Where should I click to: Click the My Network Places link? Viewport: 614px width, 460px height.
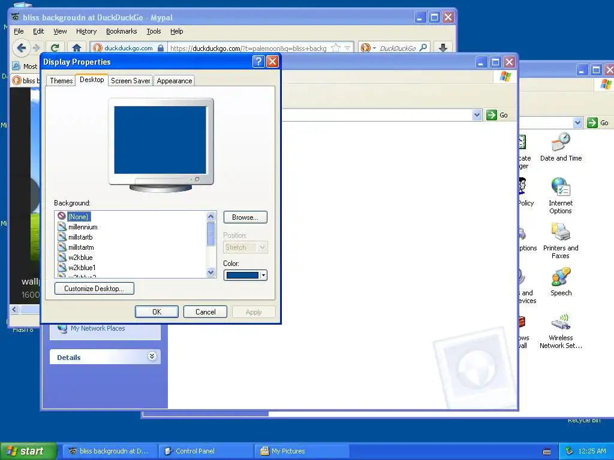coord(98,328)
